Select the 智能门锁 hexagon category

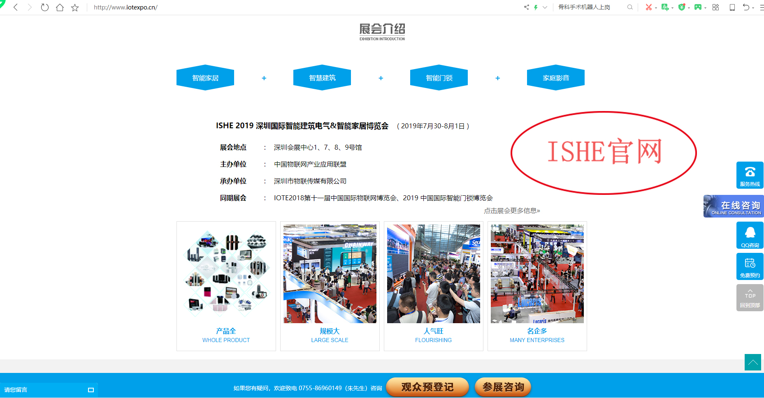(x=439, y=78)
